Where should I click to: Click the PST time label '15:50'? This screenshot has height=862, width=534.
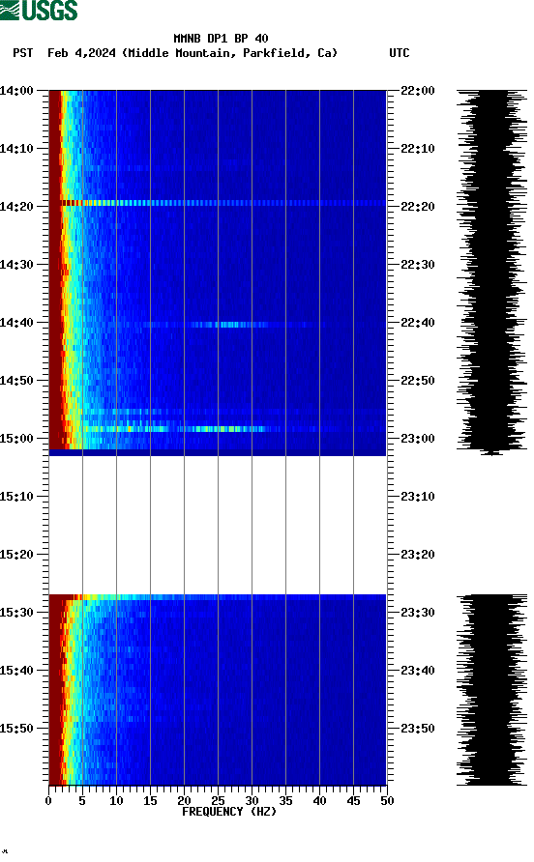click(x=16, y=729)
